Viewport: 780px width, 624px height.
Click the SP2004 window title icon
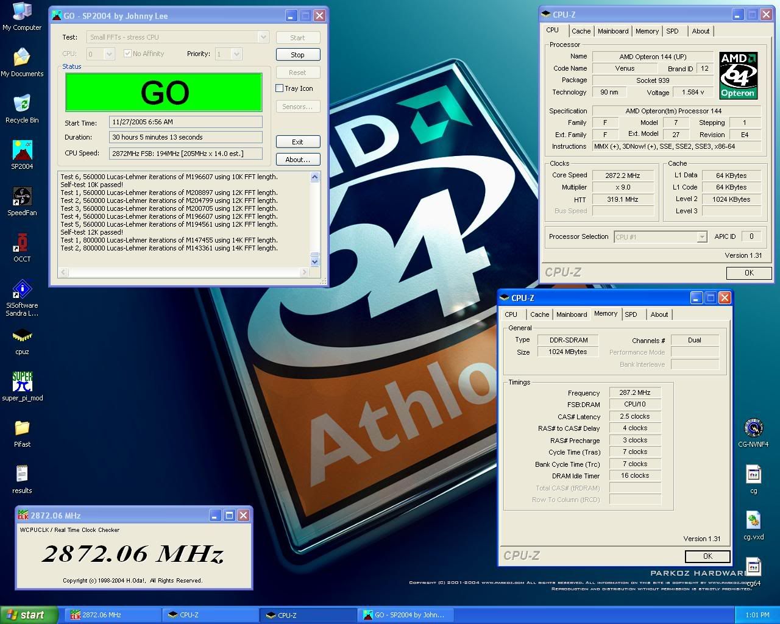tap(57, 16)
